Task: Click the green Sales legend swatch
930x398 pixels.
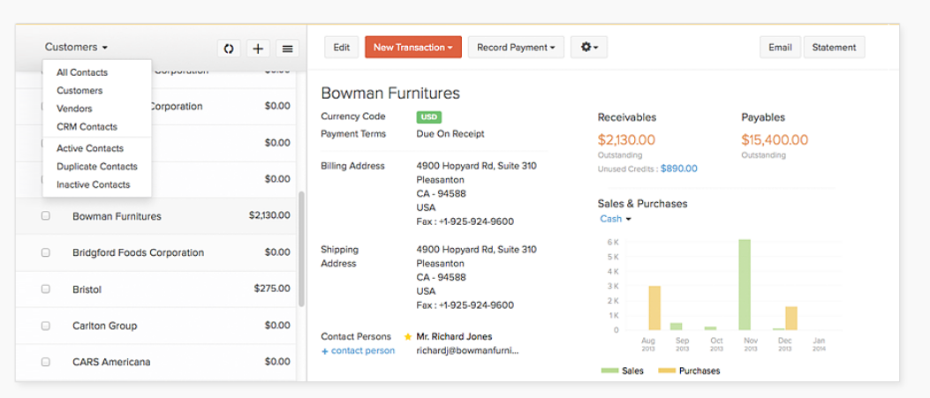Action: 609,371
